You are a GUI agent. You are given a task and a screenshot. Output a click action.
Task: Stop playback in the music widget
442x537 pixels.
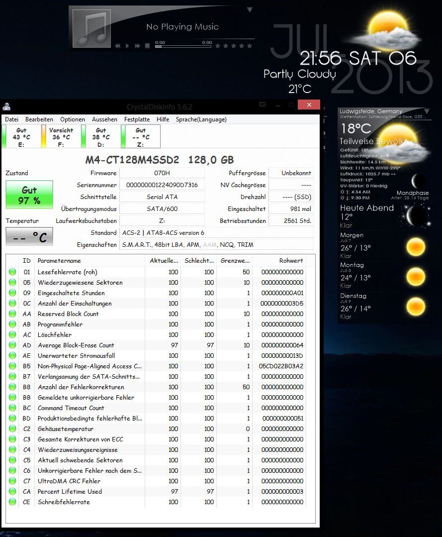pyautogui.click(x=148, y=46)
